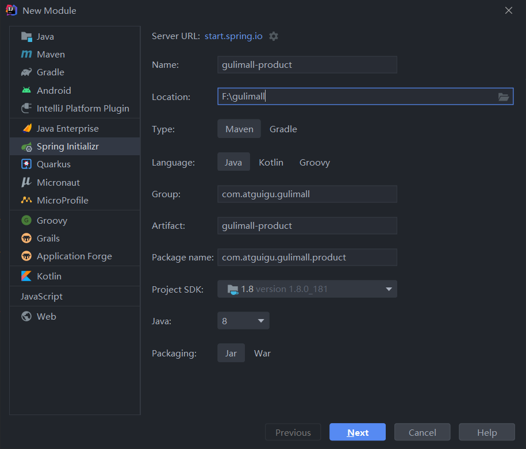Screen dimensions: 526x449
Task: Choose Groovy as the language
Action: [x=314, y=162]
